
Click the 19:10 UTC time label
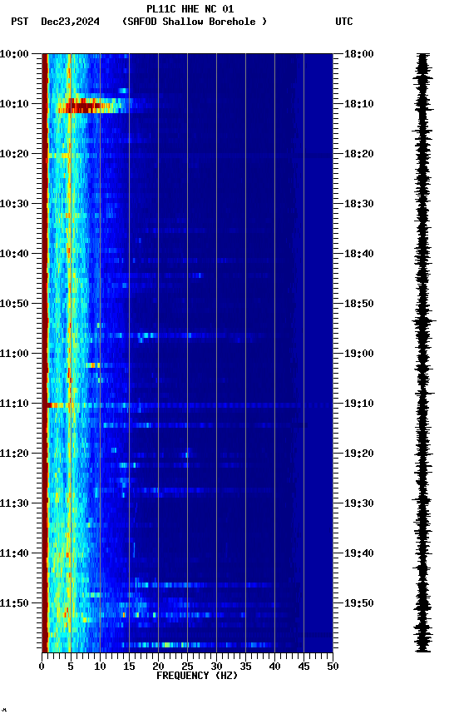[359, 404]
